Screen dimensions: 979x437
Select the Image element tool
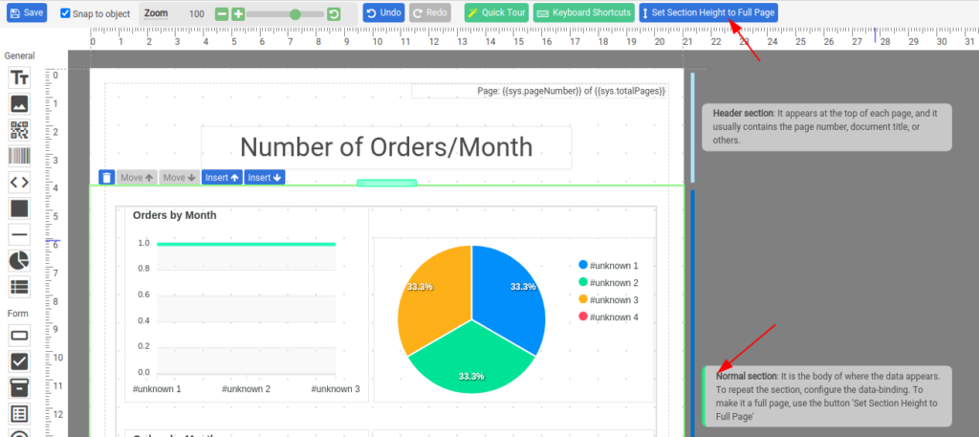19,104
